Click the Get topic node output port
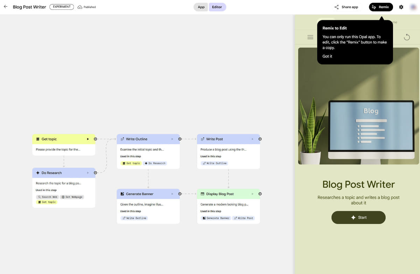Viewport: 420px width, 274px height. (95, 139)
